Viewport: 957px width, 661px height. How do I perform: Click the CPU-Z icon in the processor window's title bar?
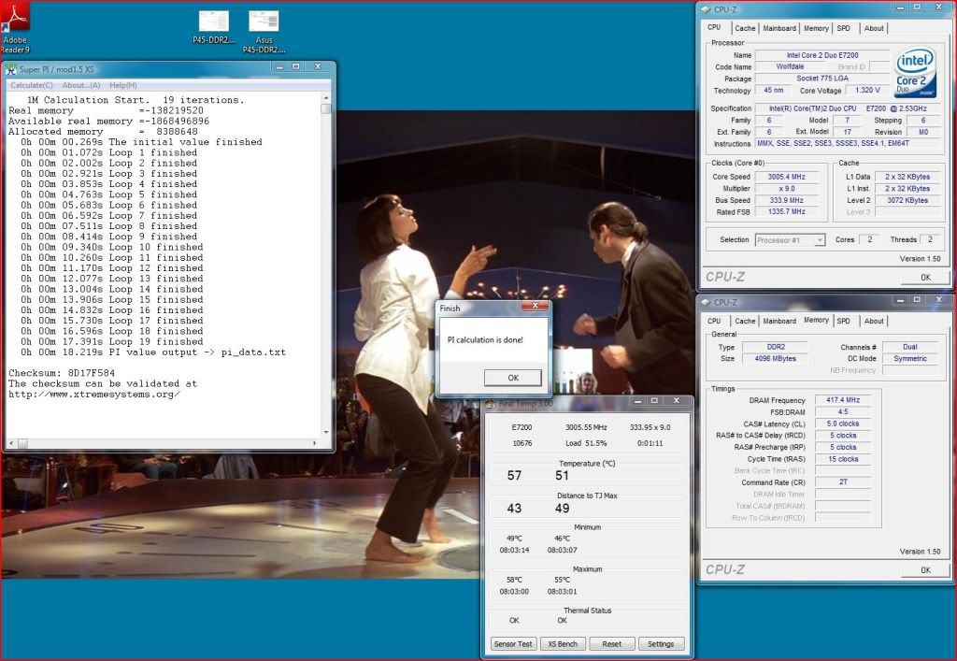707,9
